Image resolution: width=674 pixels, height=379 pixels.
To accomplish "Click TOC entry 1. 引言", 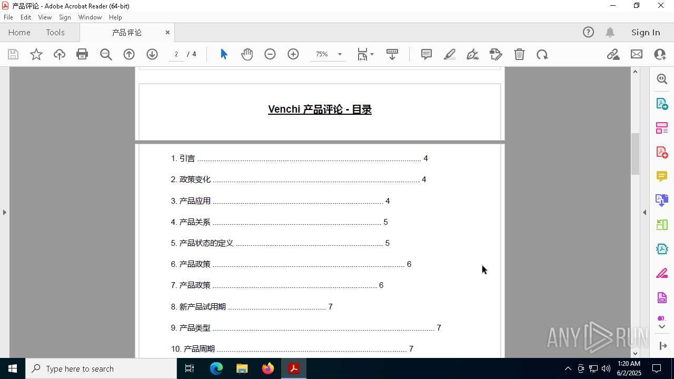I will pyautogui.click(x=300, y=158).
